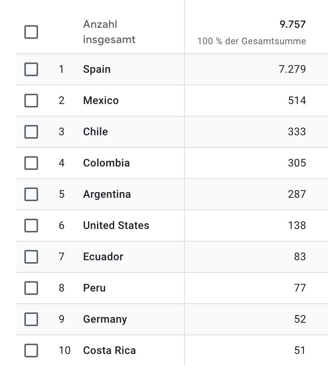
Task: Check the Germany row checkbox
Action: (31, 319)
